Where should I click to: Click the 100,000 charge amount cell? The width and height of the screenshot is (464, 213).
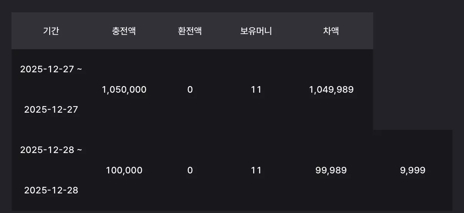[x=124, y=170]
